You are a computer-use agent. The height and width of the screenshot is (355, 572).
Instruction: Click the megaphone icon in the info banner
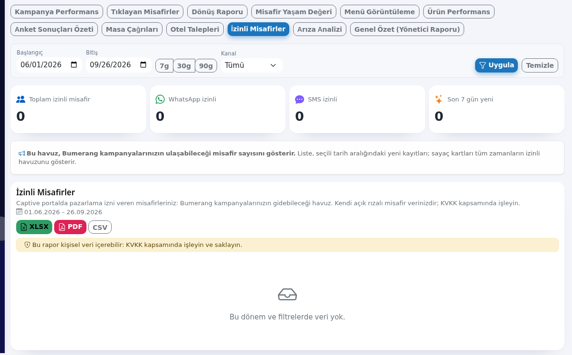coord(22,154)
